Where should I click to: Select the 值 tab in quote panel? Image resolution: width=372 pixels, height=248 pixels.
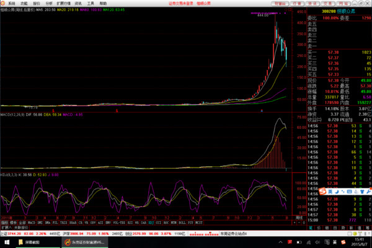(359, 228)
